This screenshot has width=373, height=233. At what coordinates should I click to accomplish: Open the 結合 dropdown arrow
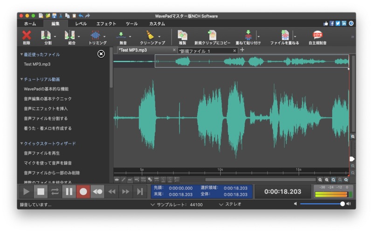tap(79, 36)
